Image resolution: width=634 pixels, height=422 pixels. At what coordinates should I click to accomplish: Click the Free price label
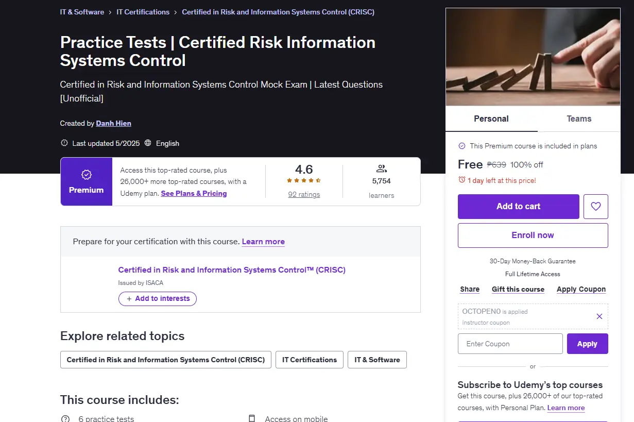[x=470, y=164]
